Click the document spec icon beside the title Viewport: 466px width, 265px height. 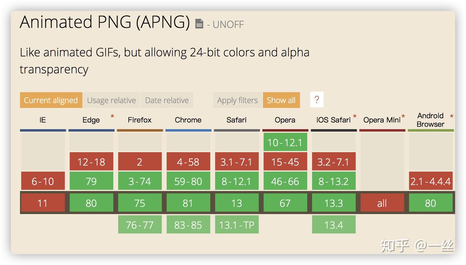pyautogui.click(x=199, y=24)
